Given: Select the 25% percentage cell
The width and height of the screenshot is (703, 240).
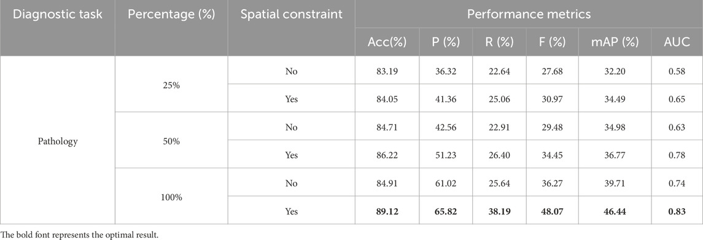Looking at the screenshot, I should click(171, 85).
